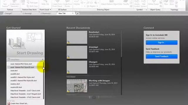The image size is (188, 105).
Task: Select Map Book Template - 11x17 Classic.dwt
Action: point(25,91)
